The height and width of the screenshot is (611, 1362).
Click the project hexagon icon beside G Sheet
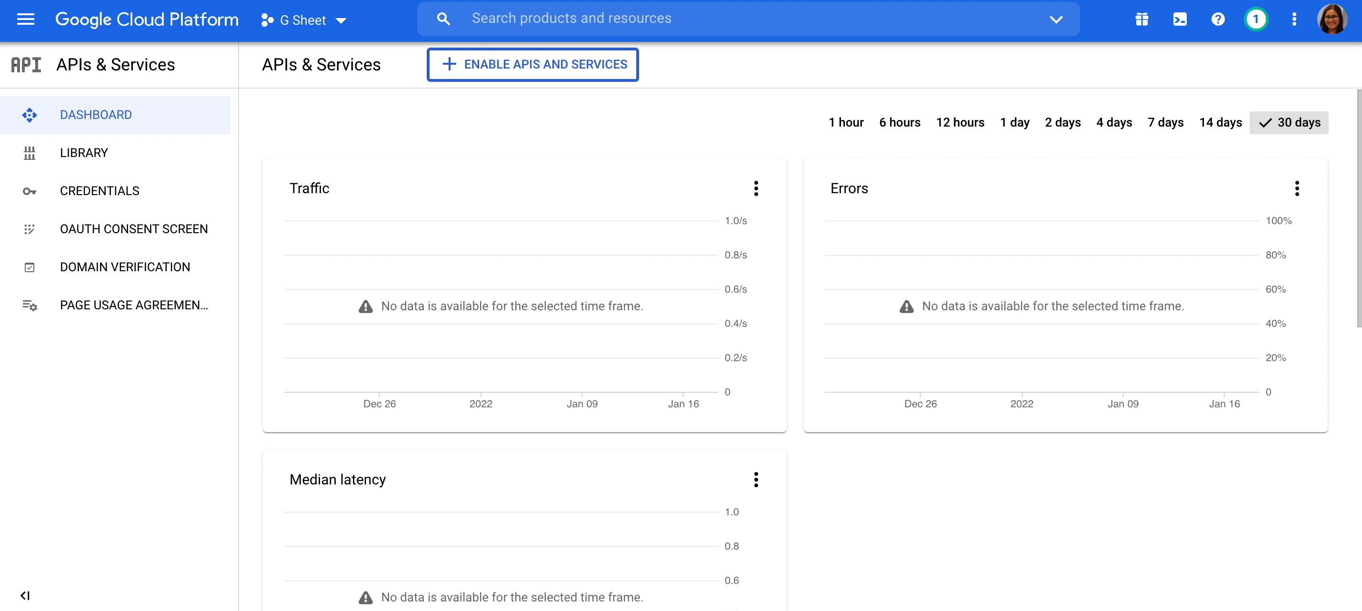267,20
